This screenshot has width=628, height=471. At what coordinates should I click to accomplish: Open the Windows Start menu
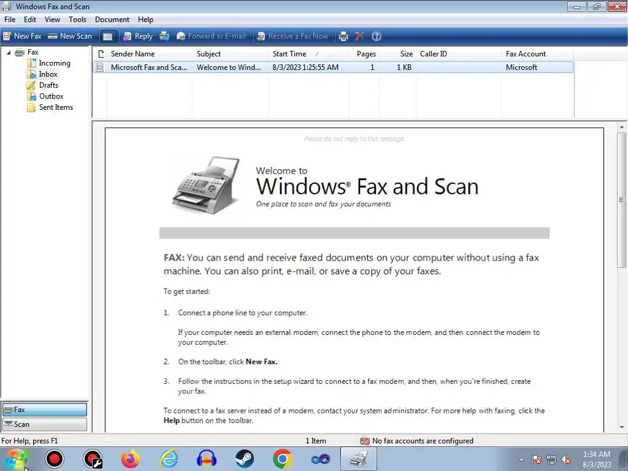(x=16, y=459)
